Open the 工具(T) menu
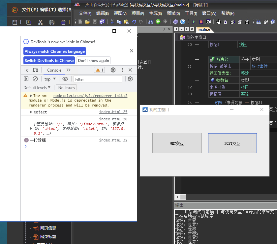This screenshot has width=277, height=244. click(x=191, y=14)
